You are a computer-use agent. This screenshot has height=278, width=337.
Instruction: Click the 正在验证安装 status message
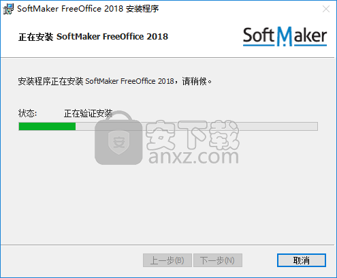pyautogui.click(x=88, y=113)
